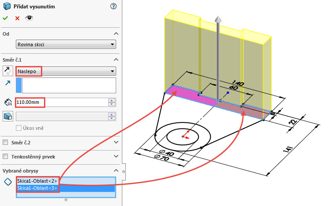Click the ⌀40 diameter dimension
The image size is (330, 206).
pos(167,152)
